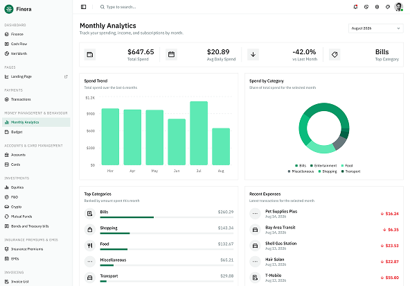Screen dimensions: 410x286
Task: Click the Bills category icon
Action: (x=90, y=213)
